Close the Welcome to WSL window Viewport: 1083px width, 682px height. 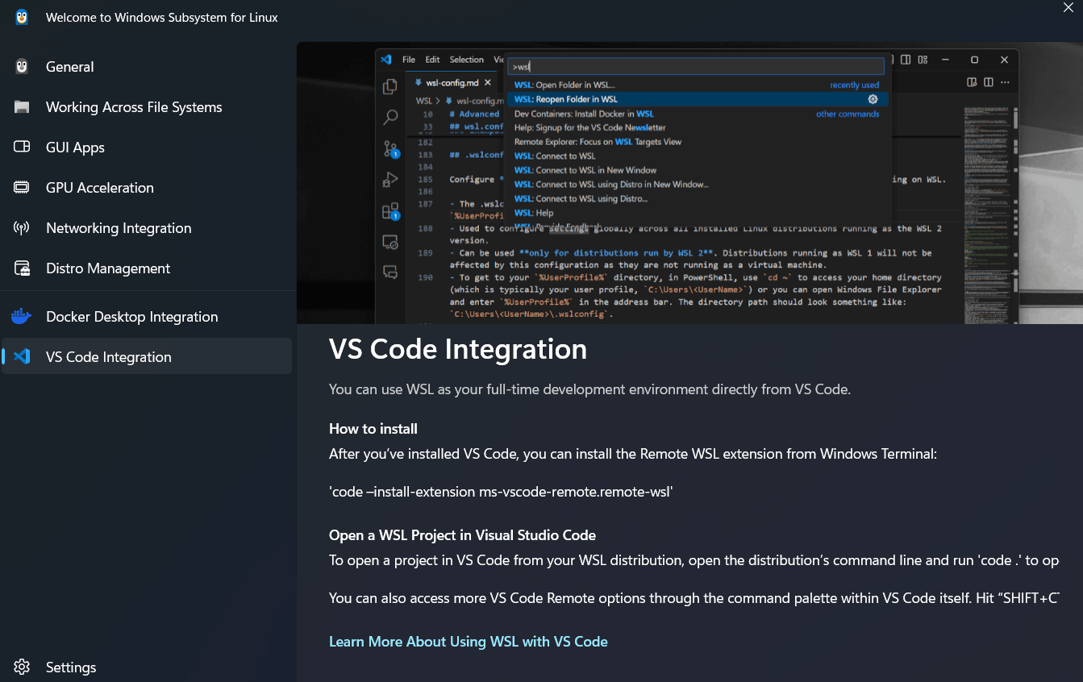[x=1068, y=7]
